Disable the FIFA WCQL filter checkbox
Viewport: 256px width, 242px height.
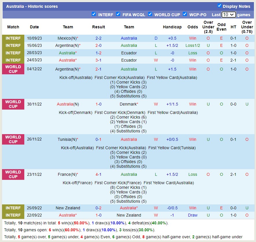point(118,14)
